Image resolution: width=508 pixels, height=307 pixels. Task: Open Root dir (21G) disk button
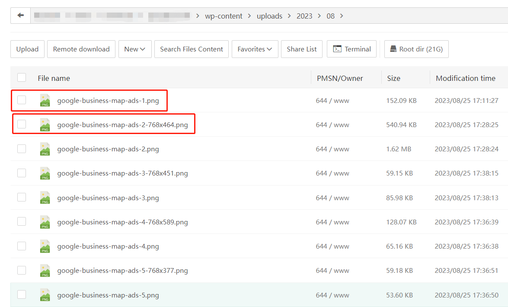click(x=416, y=49)
